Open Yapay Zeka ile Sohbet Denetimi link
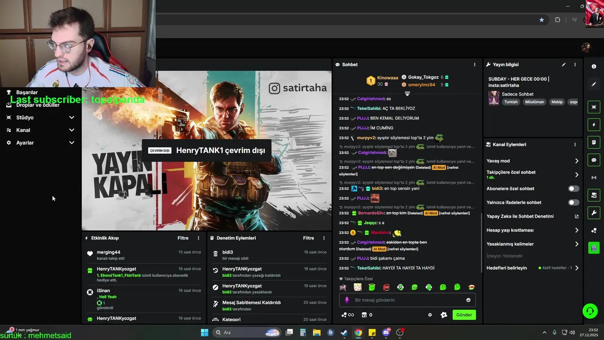Image resolution: width=604 pixels, height=340 pixels. coord(532,216)
